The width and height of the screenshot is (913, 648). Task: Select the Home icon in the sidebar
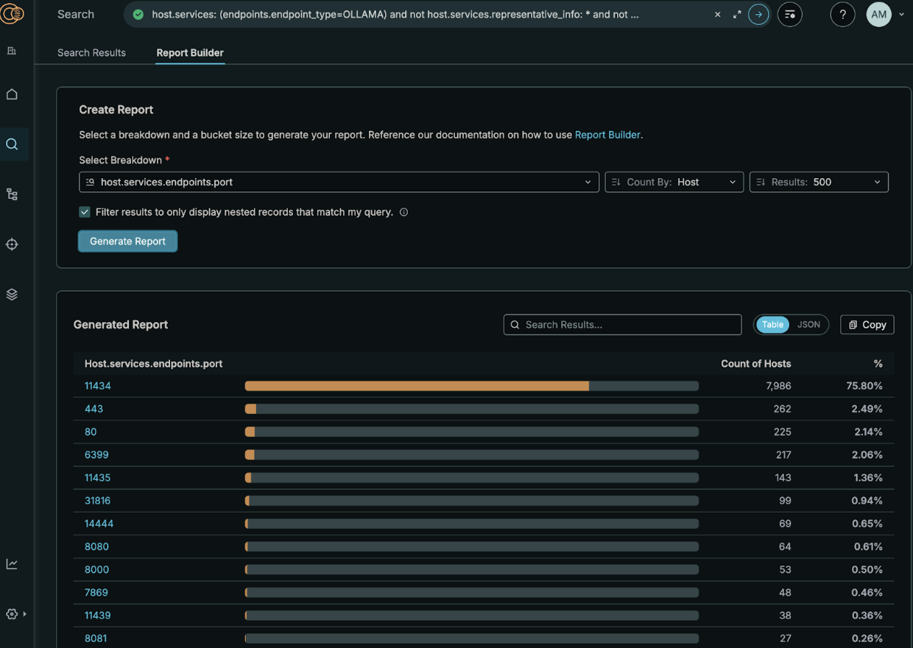point(11,94)
